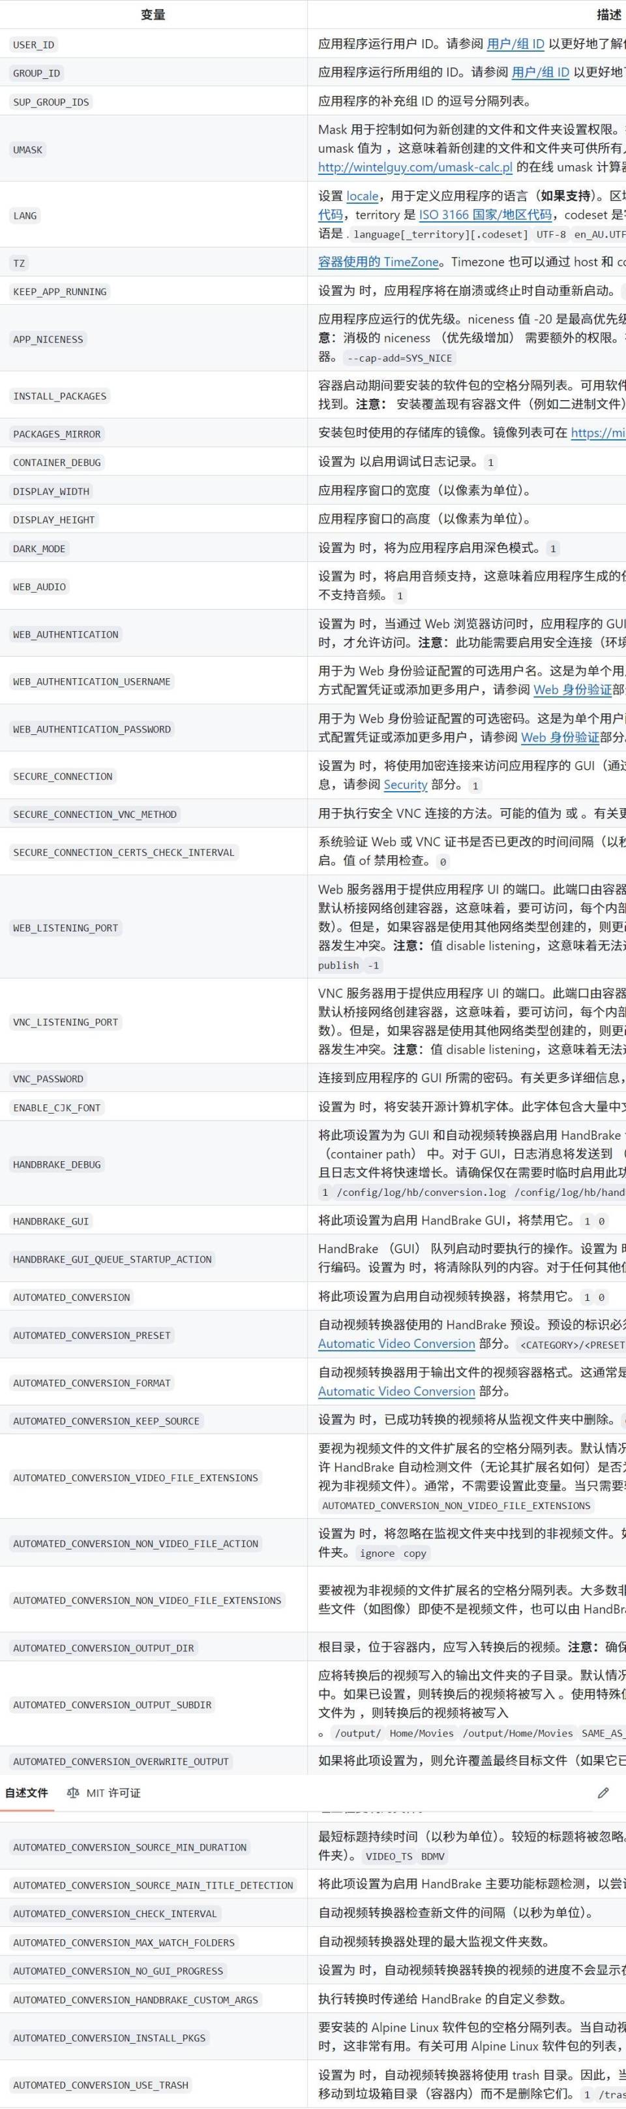Select the WEB_AUTHENTICATION variable name
The image size is (626, 2109).
click(x=65, y=634)
